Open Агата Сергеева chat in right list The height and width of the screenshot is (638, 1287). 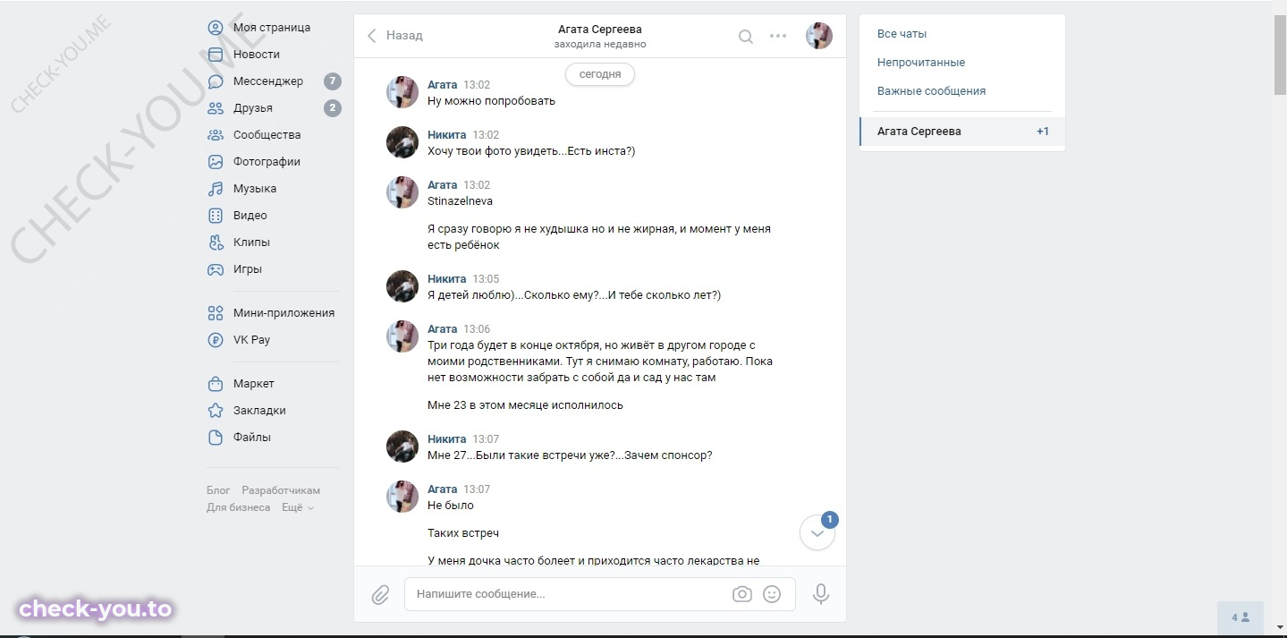(962, 132)
